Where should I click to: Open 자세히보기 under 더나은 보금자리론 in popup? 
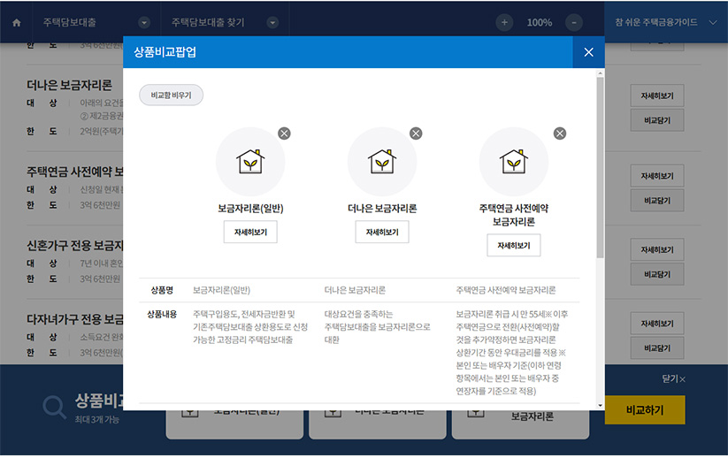pyautogui.click(x=382, y=232)
